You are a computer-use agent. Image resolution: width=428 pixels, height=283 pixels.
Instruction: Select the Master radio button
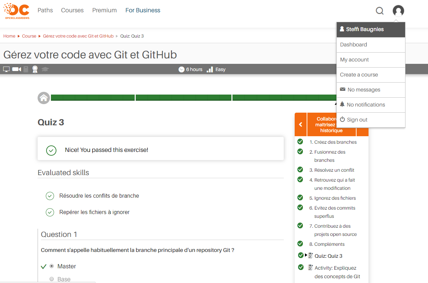(x=52, y=266)
